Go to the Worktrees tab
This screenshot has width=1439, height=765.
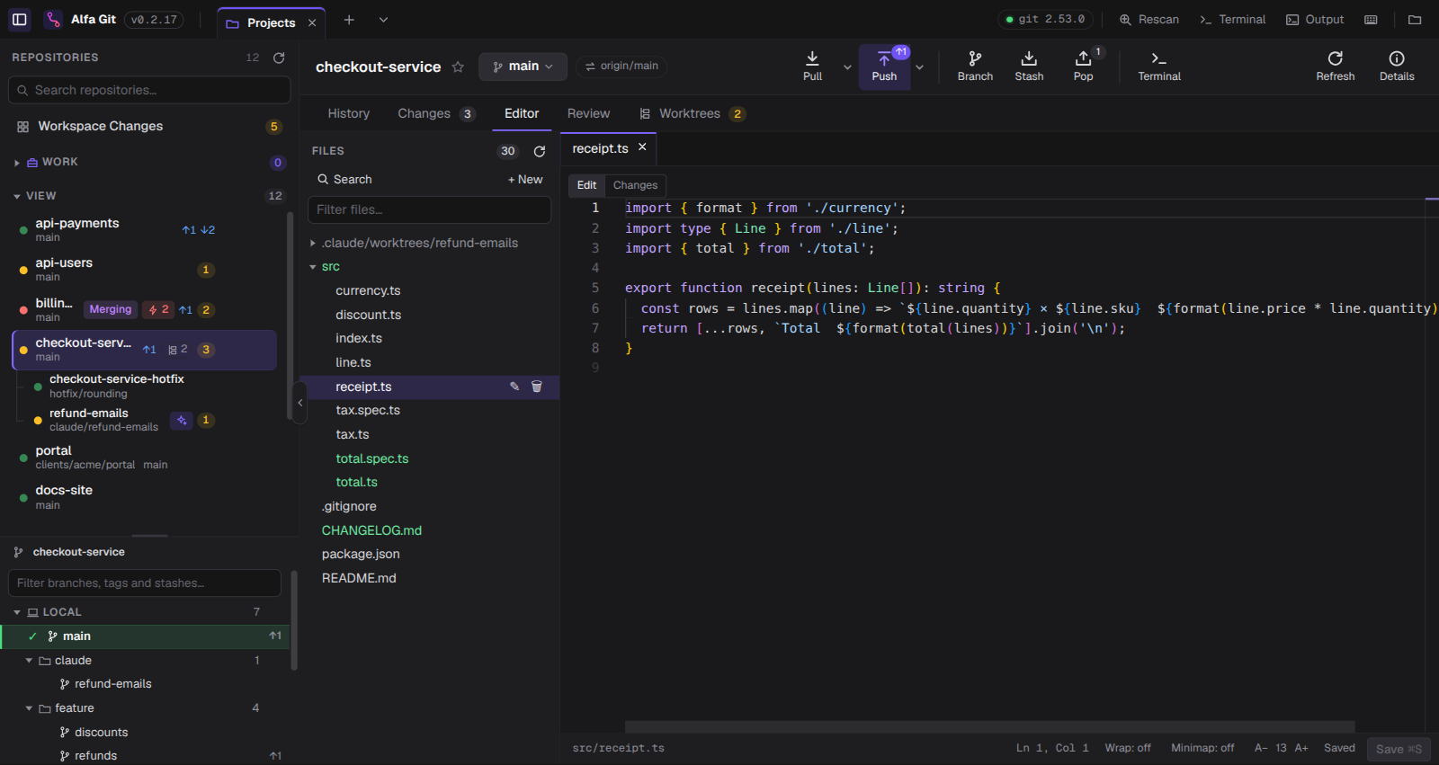coord(692,113)
